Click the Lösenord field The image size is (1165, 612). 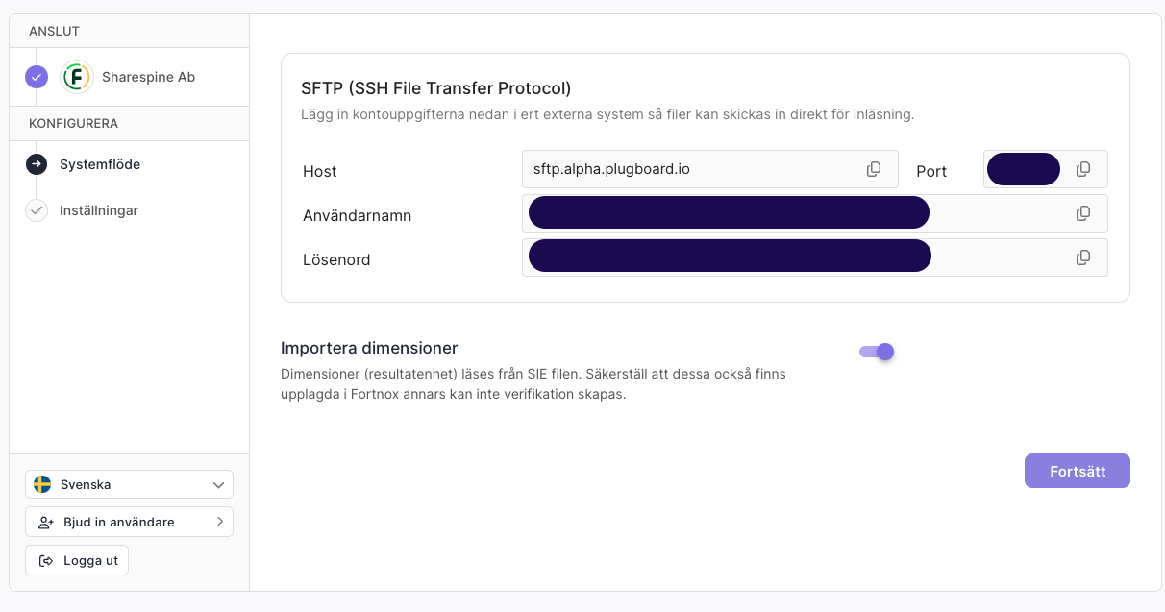pos(814,257)
